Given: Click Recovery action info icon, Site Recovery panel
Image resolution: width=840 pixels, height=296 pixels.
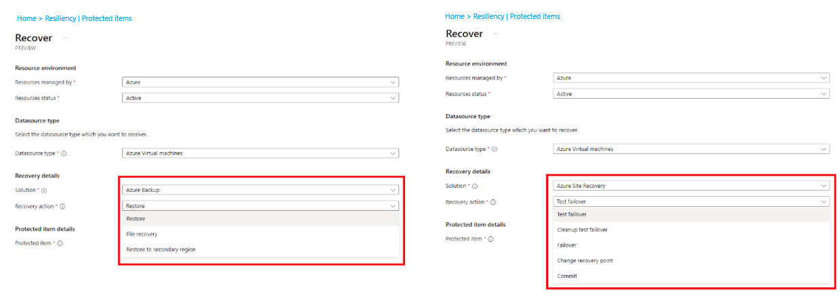Looking at the screenshot, I should 493,202.
